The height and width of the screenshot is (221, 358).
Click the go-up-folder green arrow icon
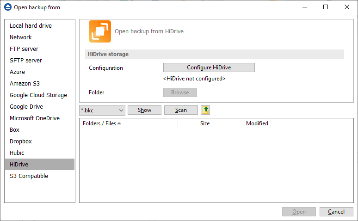205,110
